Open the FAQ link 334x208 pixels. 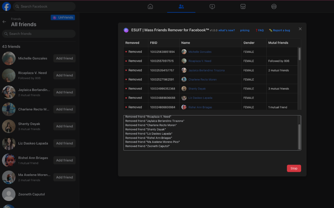coord(259,30)
